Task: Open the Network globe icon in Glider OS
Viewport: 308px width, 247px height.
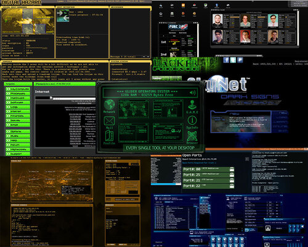Action: (x=109, y=105)
